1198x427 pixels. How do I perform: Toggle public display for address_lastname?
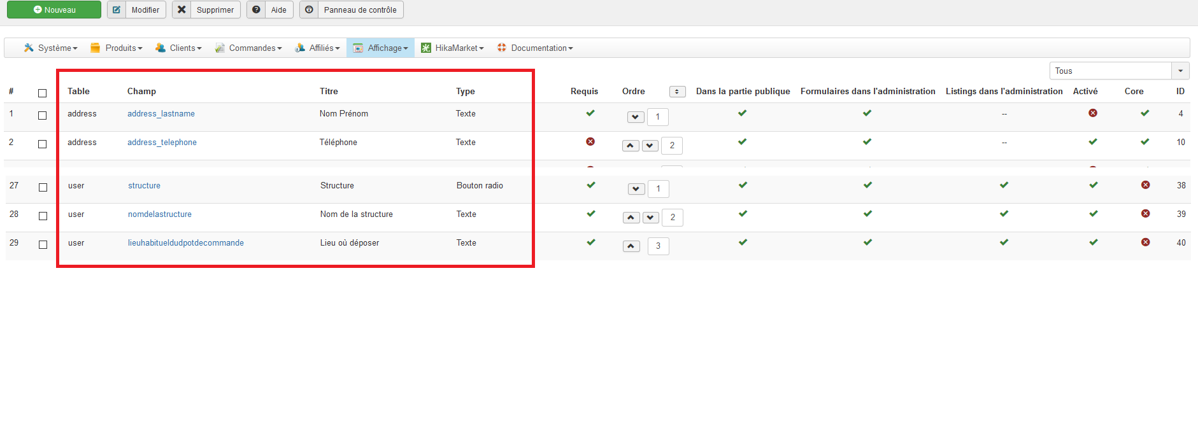pyautogui.click(x=742, y=113)
